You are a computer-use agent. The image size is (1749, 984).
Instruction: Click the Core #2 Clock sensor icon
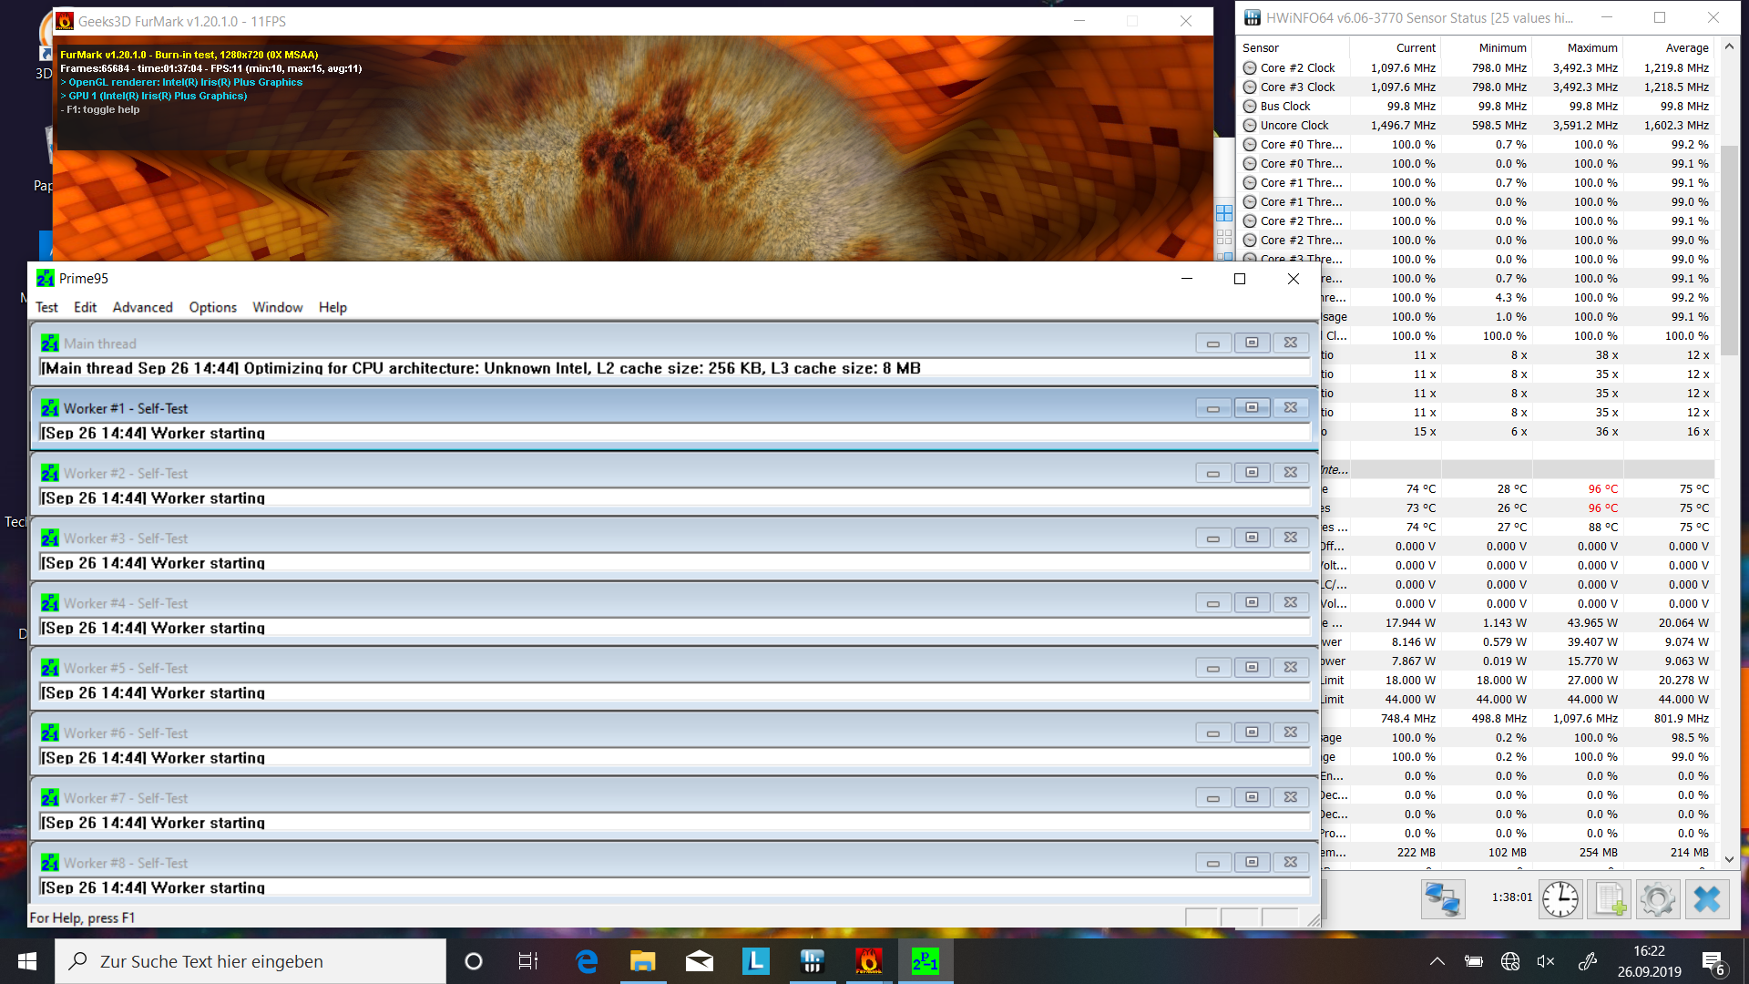tap(1250, 68)
